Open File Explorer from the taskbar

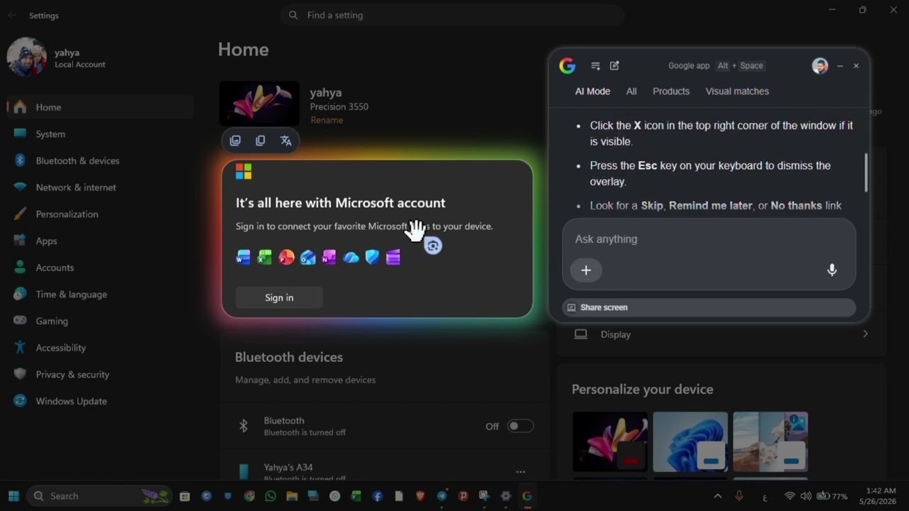(292, 496)
